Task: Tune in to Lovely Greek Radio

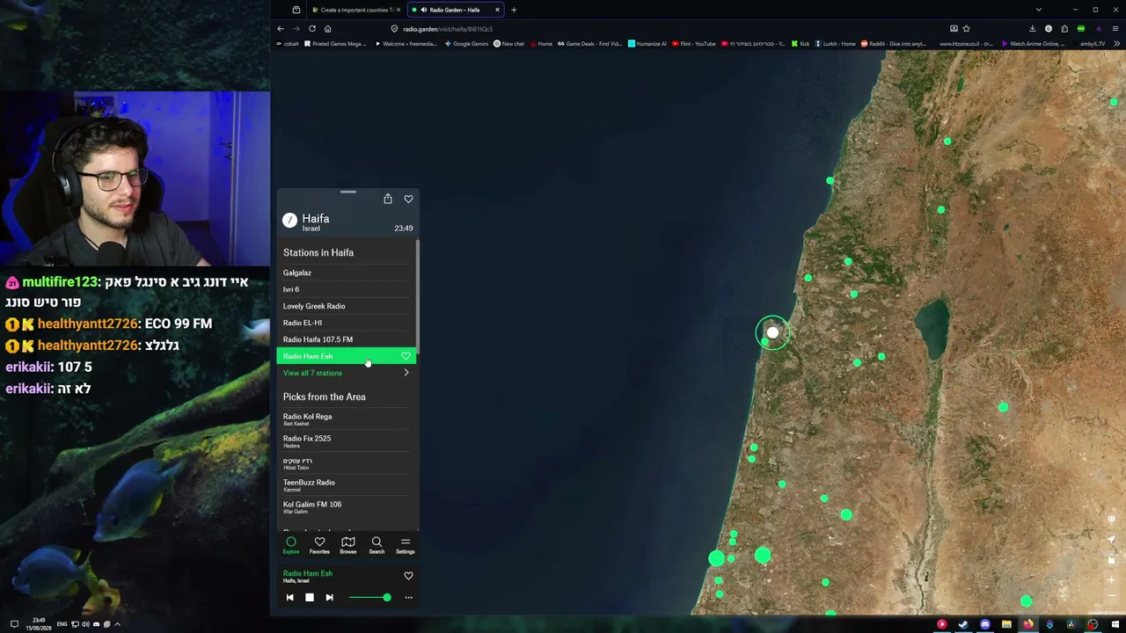Action: click(x=346, y=306)
